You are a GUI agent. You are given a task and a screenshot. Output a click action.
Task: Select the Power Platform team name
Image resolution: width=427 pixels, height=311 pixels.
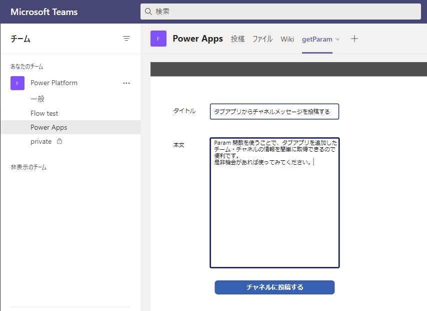[54, 83]
